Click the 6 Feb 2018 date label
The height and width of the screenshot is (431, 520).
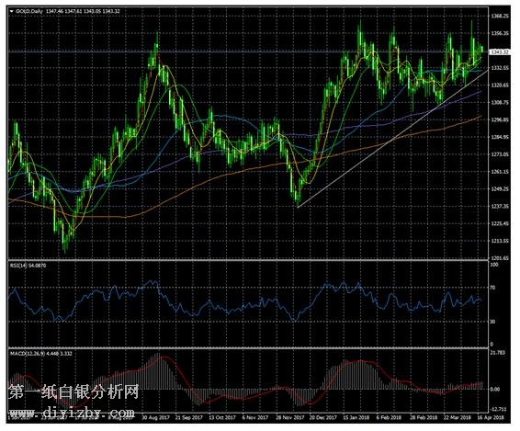[x=389, y=417]
